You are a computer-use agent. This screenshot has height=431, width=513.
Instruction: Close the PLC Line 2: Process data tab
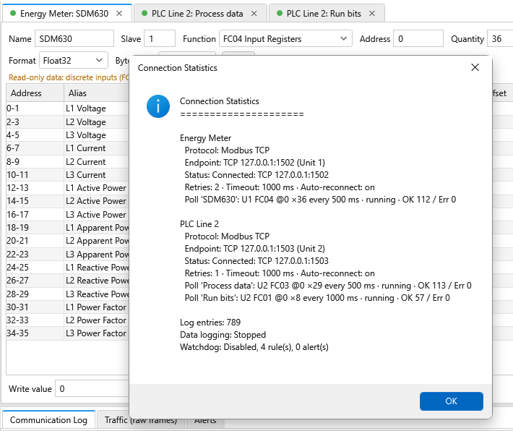click(254, 14)
